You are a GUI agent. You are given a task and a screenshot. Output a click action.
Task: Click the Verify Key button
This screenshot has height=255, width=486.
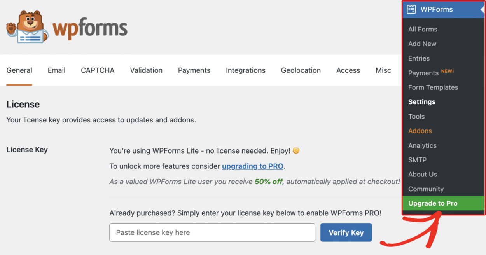click(x=346, y=232)
